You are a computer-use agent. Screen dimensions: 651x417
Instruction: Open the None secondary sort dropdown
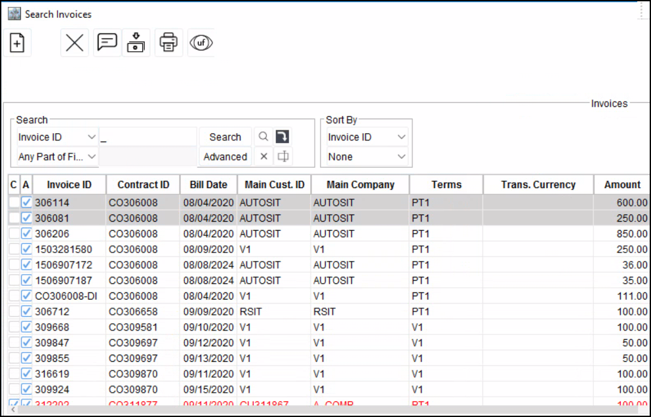click(401, 157)
